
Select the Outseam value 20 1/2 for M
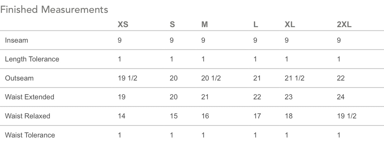tap(211, 78)
